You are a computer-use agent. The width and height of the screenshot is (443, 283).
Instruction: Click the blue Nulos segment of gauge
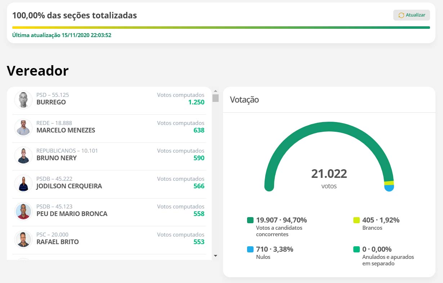[389, 188]
